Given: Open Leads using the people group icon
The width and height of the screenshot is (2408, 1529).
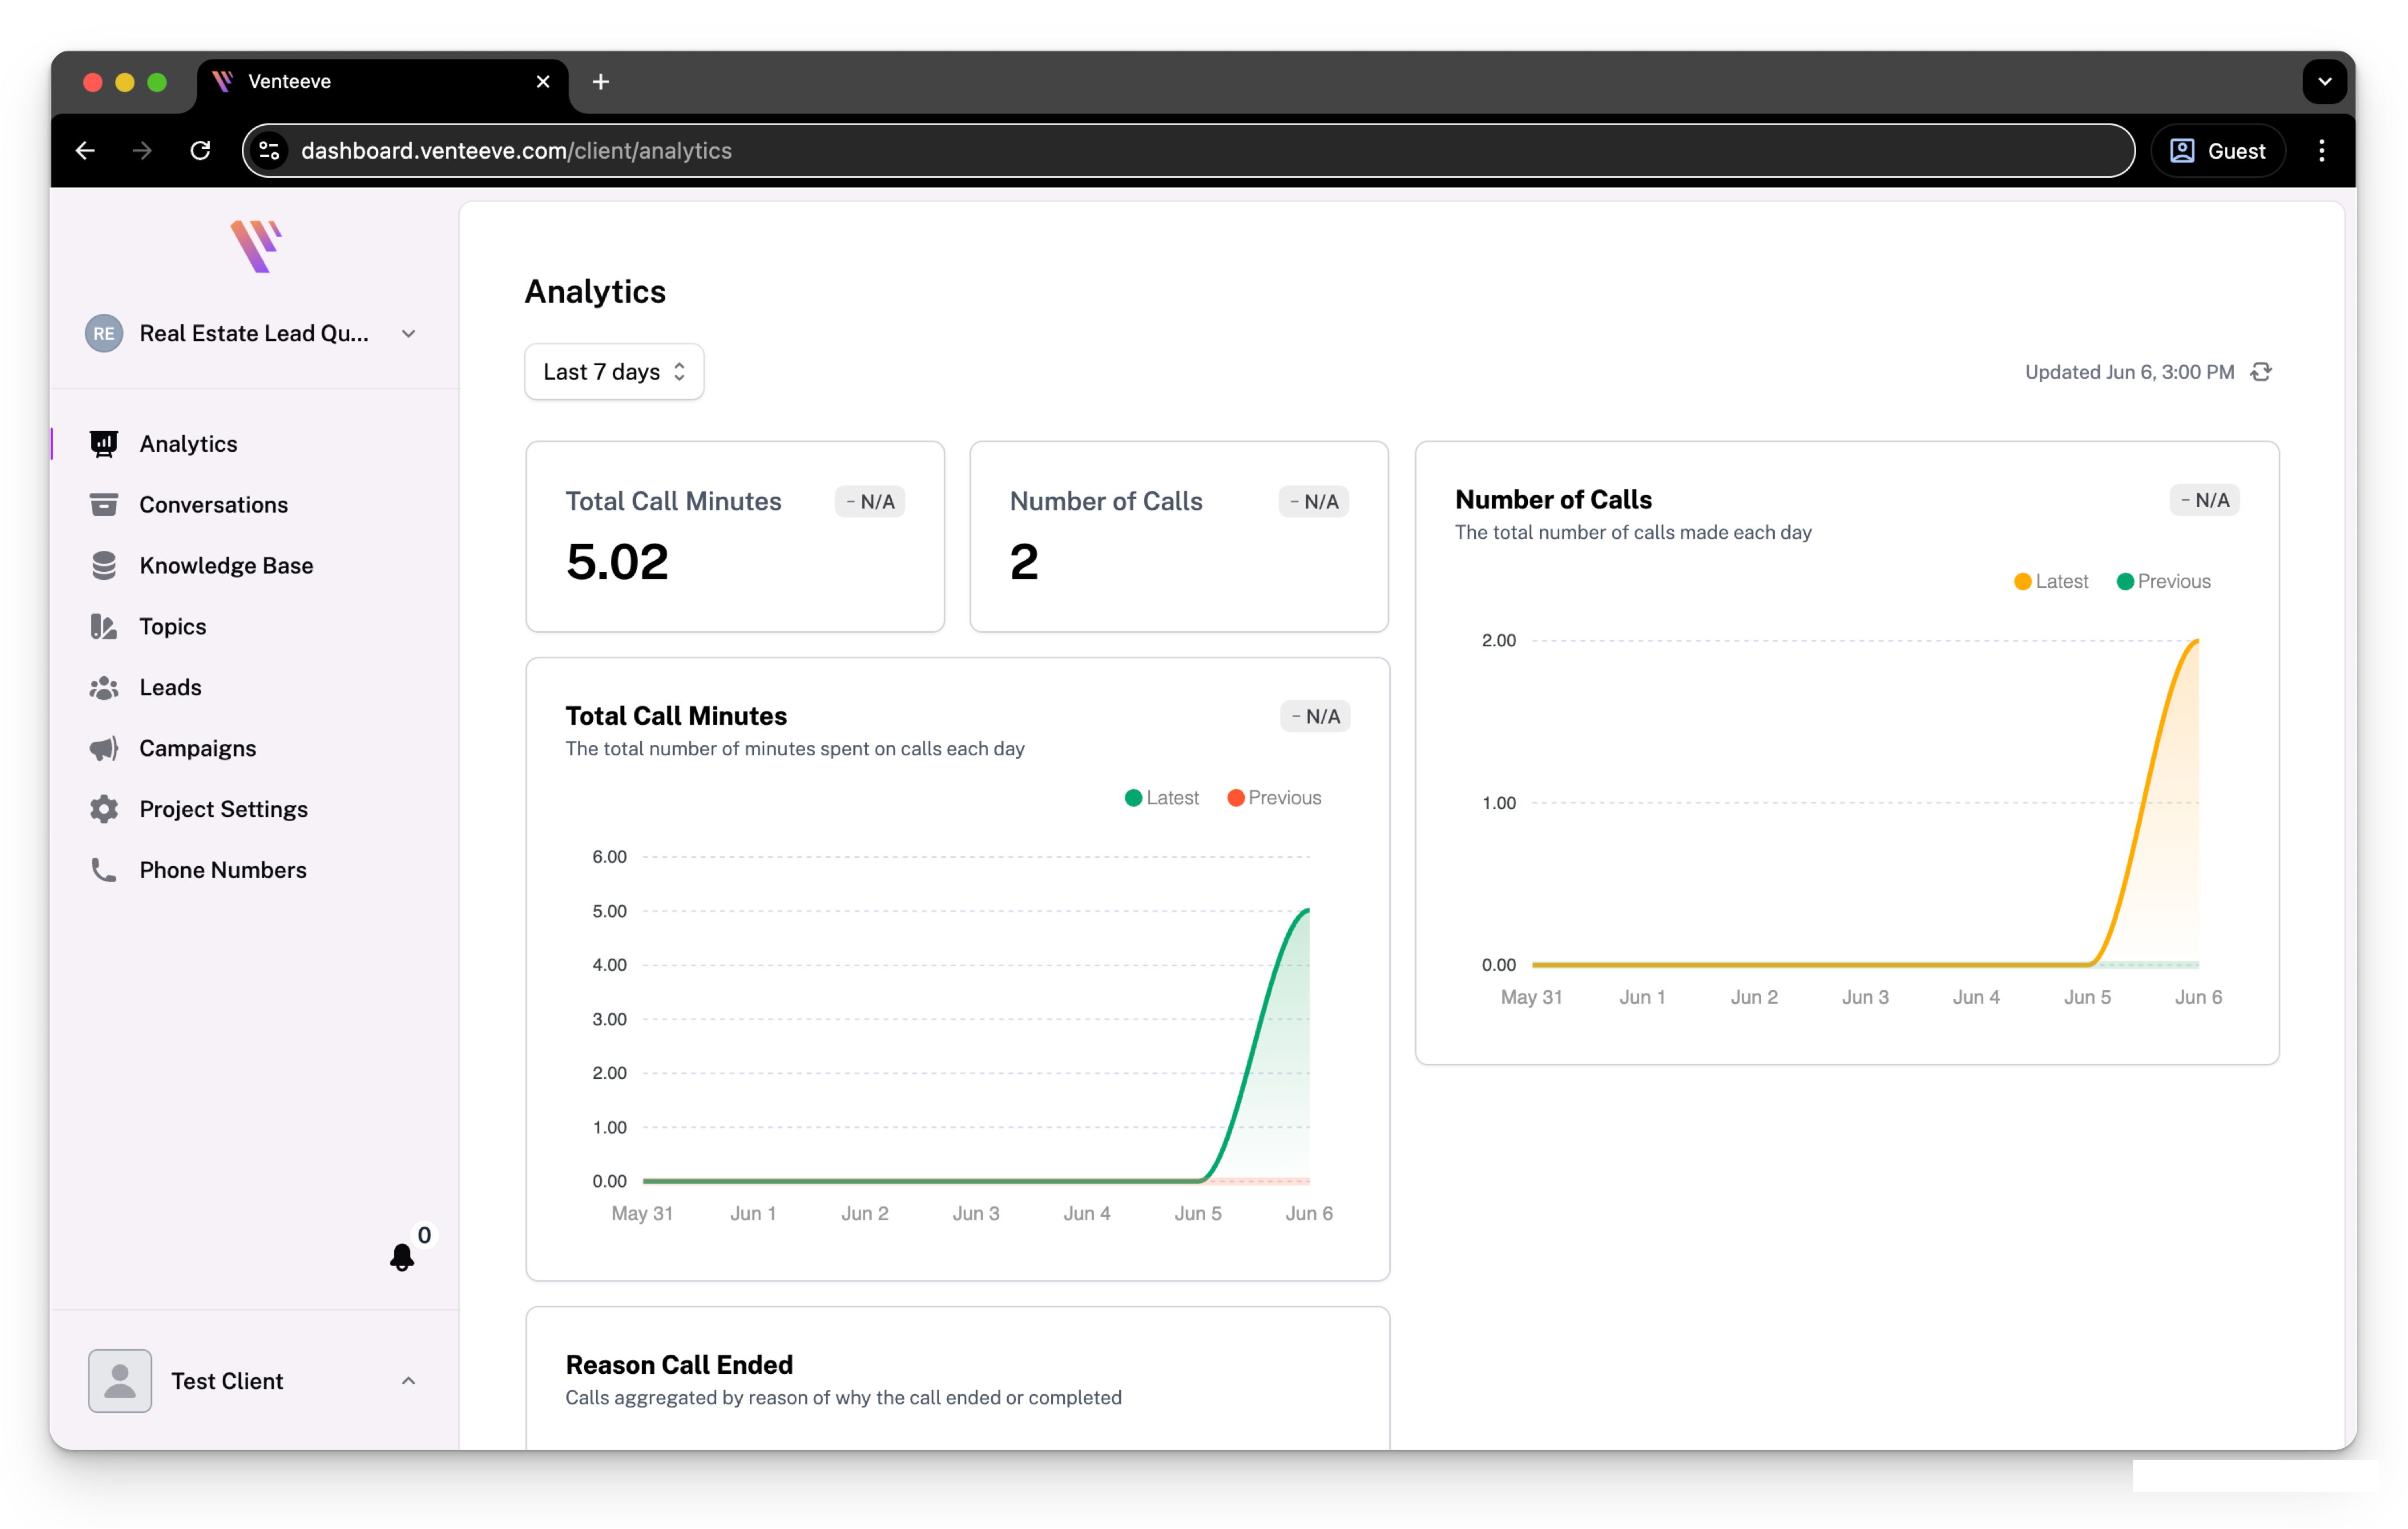Looking at the screenshot, I should pyautogui.click(x=104, y=688).
